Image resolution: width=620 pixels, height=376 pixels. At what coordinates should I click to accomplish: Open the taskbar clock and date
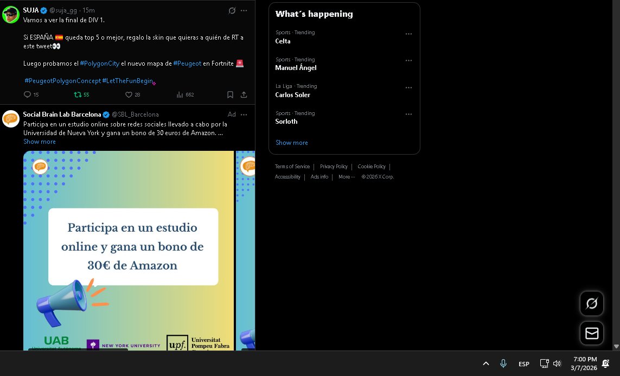(x=585, y=364)
